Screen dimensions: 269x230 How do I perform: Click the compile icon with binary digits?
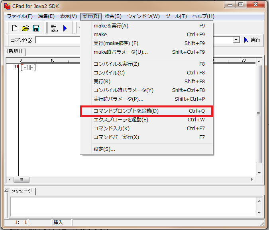54,28
